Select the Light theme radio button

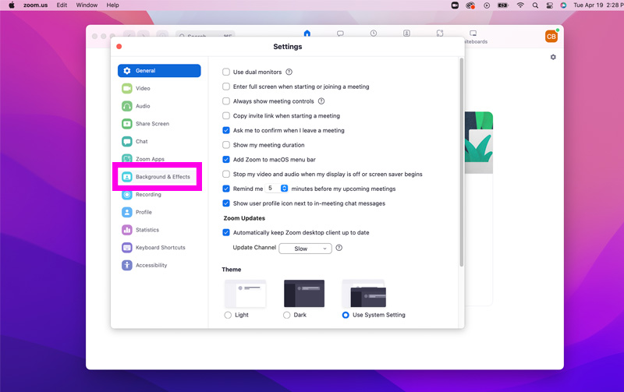pyautogui.click(x=228, y=315)
